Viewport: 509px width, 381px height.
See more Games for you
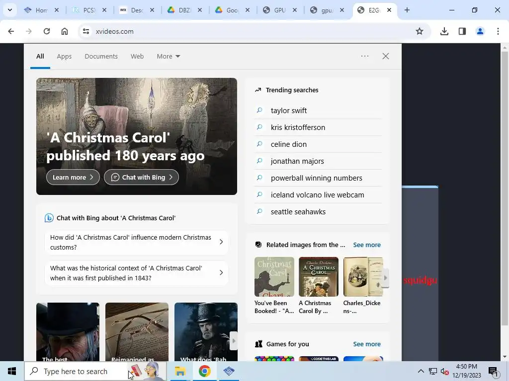[x=367, y=344]
